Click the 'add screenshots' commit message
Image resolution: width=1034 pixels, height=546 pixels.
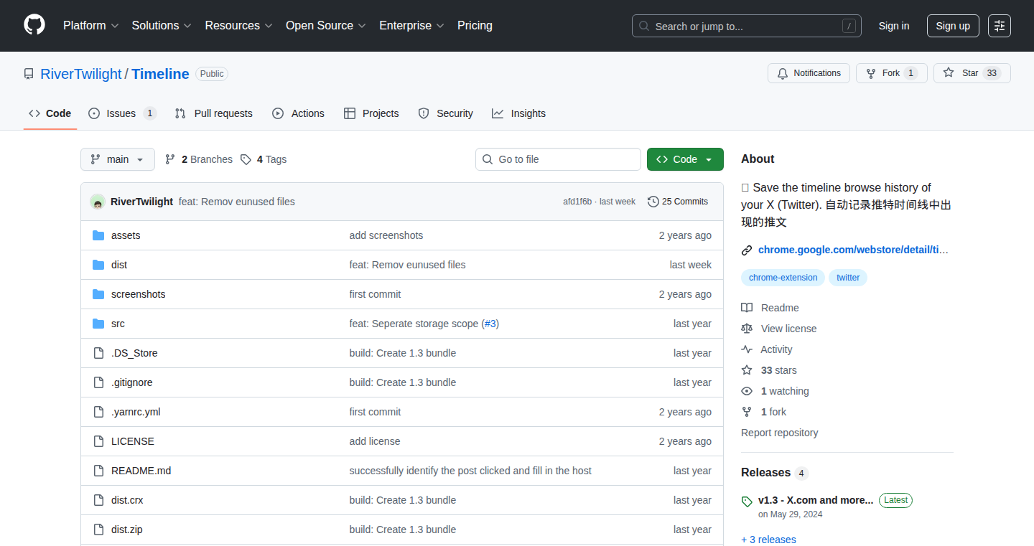(386, 235)
